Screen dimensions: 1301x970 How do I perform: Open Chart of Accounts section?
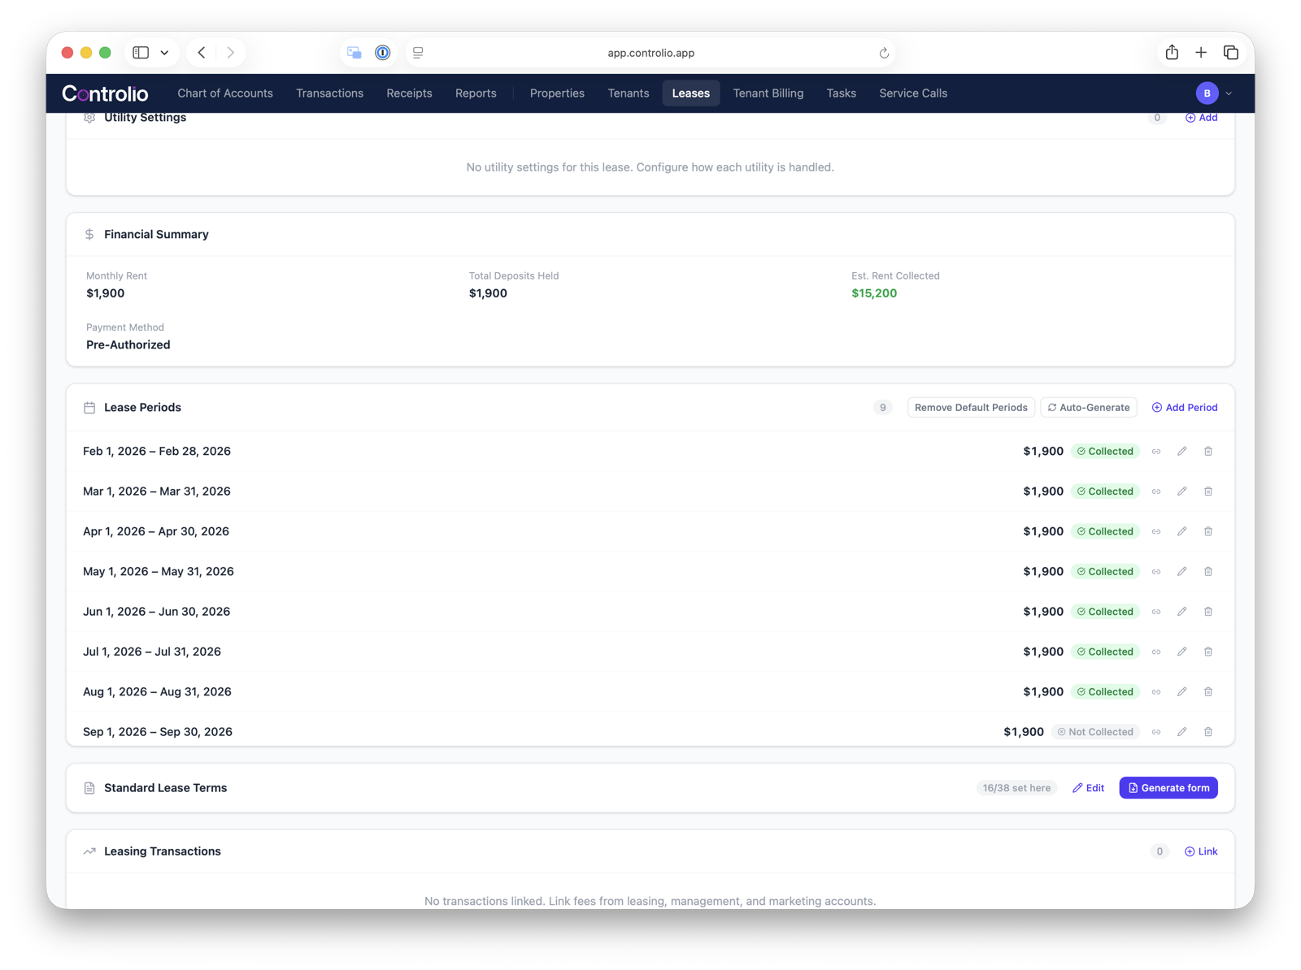[x=225, y=93]
